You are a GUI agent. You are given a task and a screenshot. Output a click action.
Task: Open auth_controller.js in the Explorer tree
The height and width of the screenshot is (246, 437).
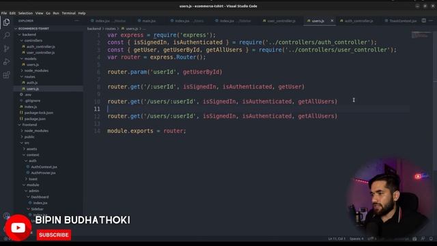(x=41, y=46)
